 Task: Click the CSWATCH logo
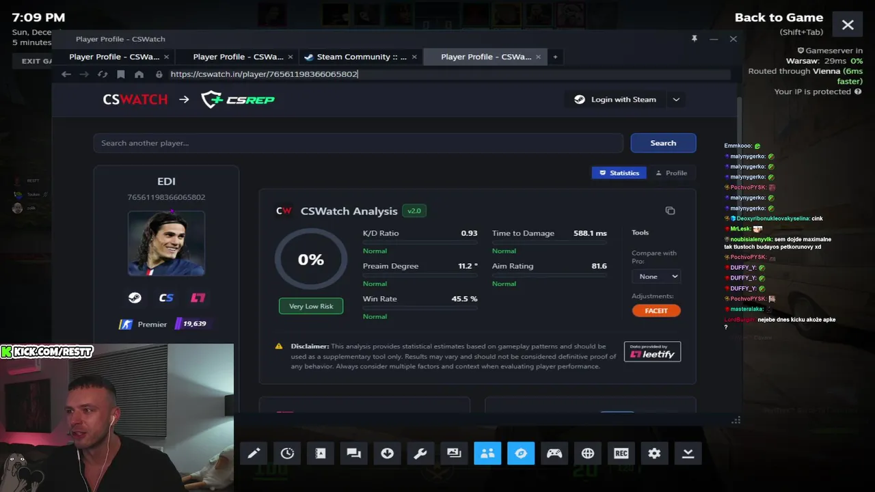pyautogui.click(x=135, y=100)
